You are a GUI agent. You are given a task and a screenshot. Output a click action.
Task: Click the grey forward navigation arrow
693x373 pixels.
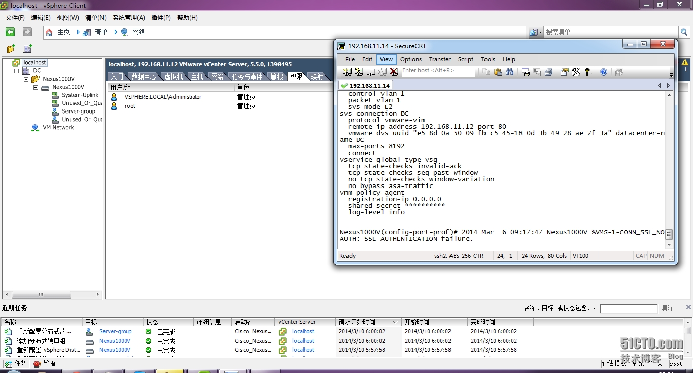coord(27,32)
